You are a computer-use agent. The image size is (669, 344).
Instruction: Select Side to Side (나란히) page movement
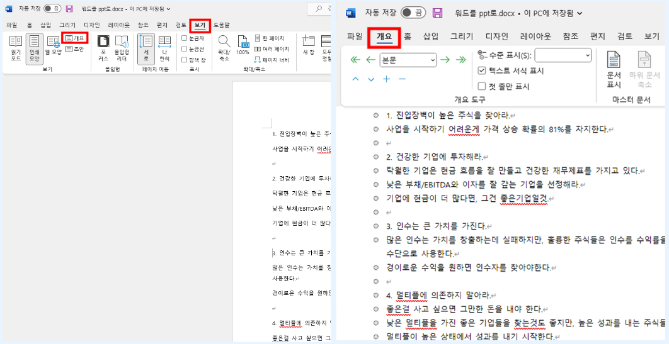pyautogui.click(x=164, y=48)
